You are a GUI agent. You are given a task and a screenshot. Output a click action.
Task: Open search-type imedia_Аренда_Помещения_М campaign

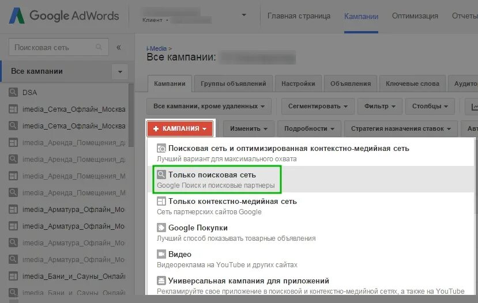[74, 193]
